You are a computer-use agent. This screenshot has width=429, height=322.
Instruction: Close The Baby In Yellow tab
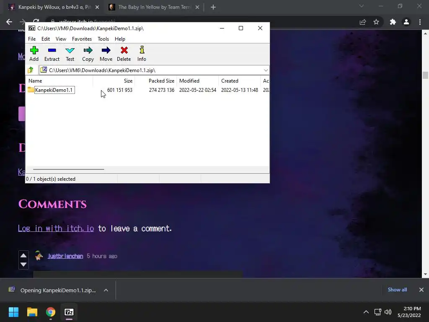(x=197, y=7)
